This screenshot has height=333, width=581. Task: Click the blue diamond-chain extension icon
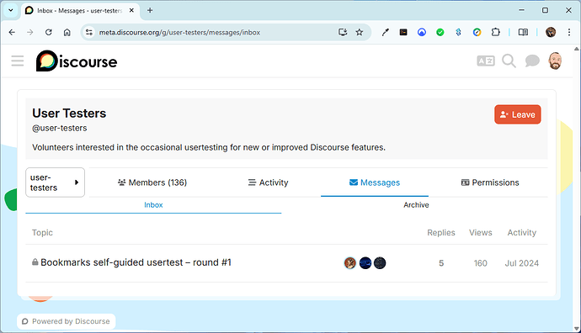(458, 32)
